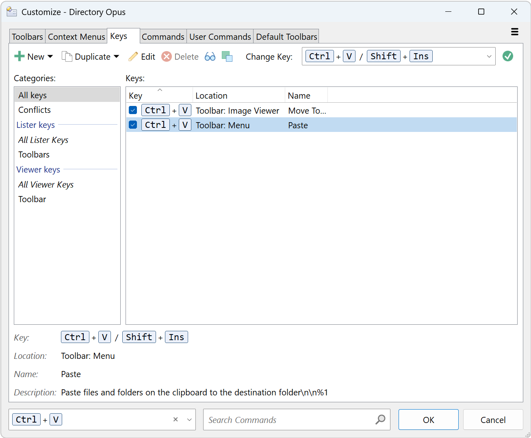The image size is (531, 438).
Task: Click the pencil Edit icon
Action: point(133,56)
